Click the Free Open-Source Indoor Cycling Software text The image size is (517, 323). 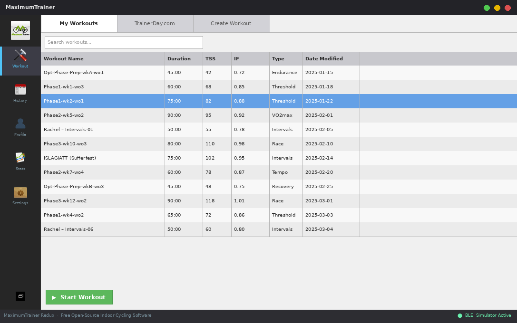pos(106,315)
